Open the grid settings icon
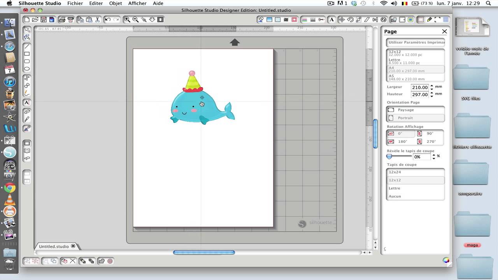Viewport: 498px width, 280px height. coord(445,19)
